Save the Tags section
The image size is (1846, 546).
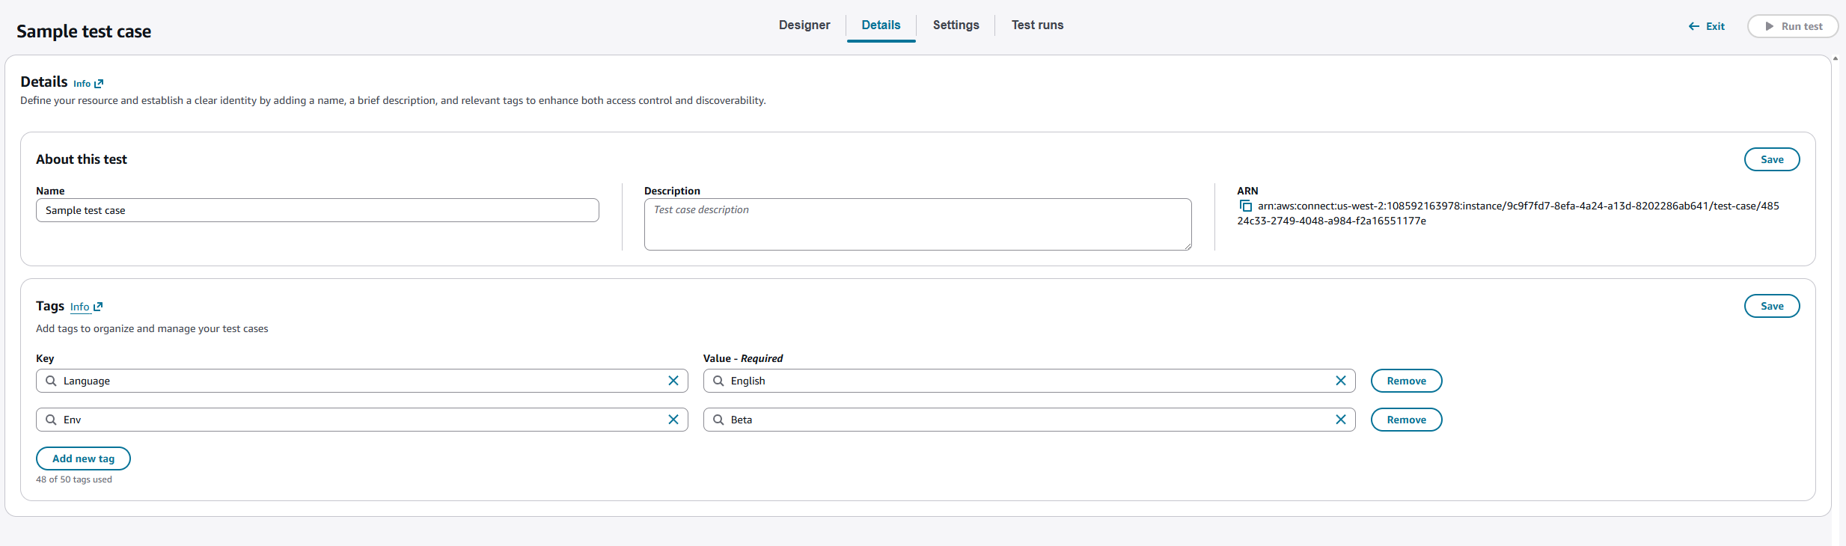click(x=1771, y=306)
